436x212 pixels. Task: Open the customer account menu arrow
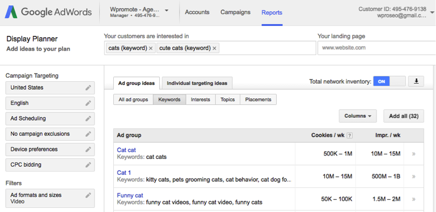tap(432, 12)
